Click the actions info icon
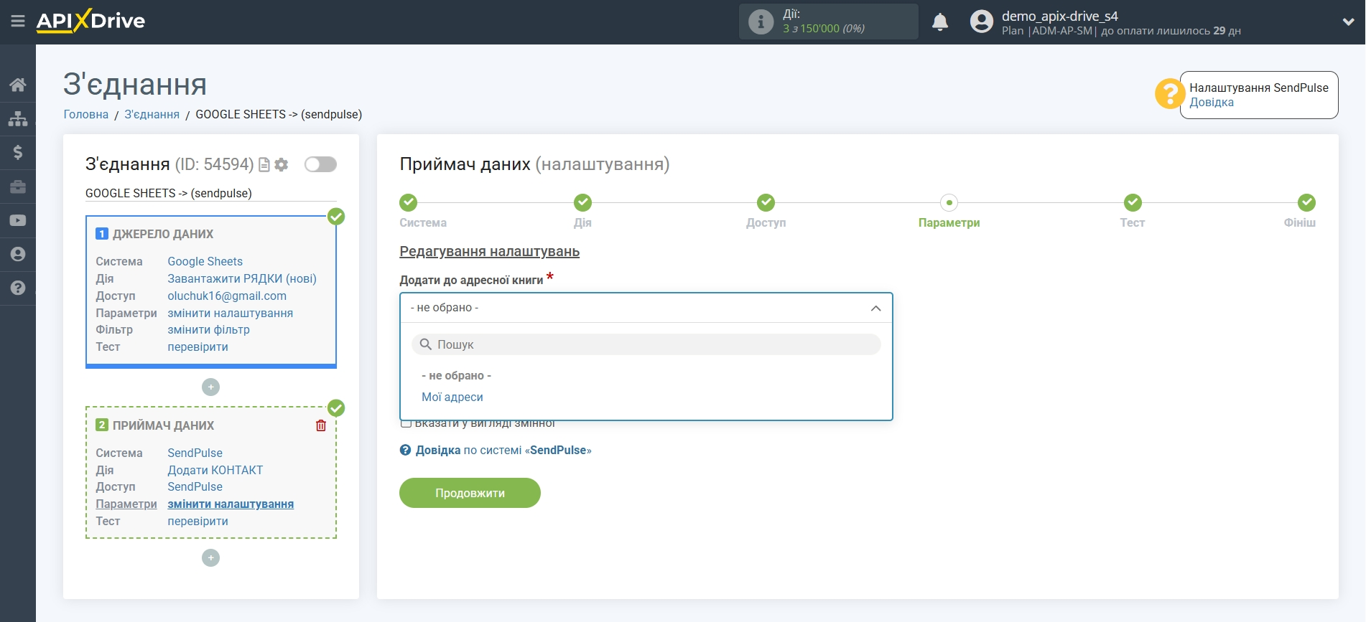Viewport: 1366px width, 622px height. (x=761, y=22)
